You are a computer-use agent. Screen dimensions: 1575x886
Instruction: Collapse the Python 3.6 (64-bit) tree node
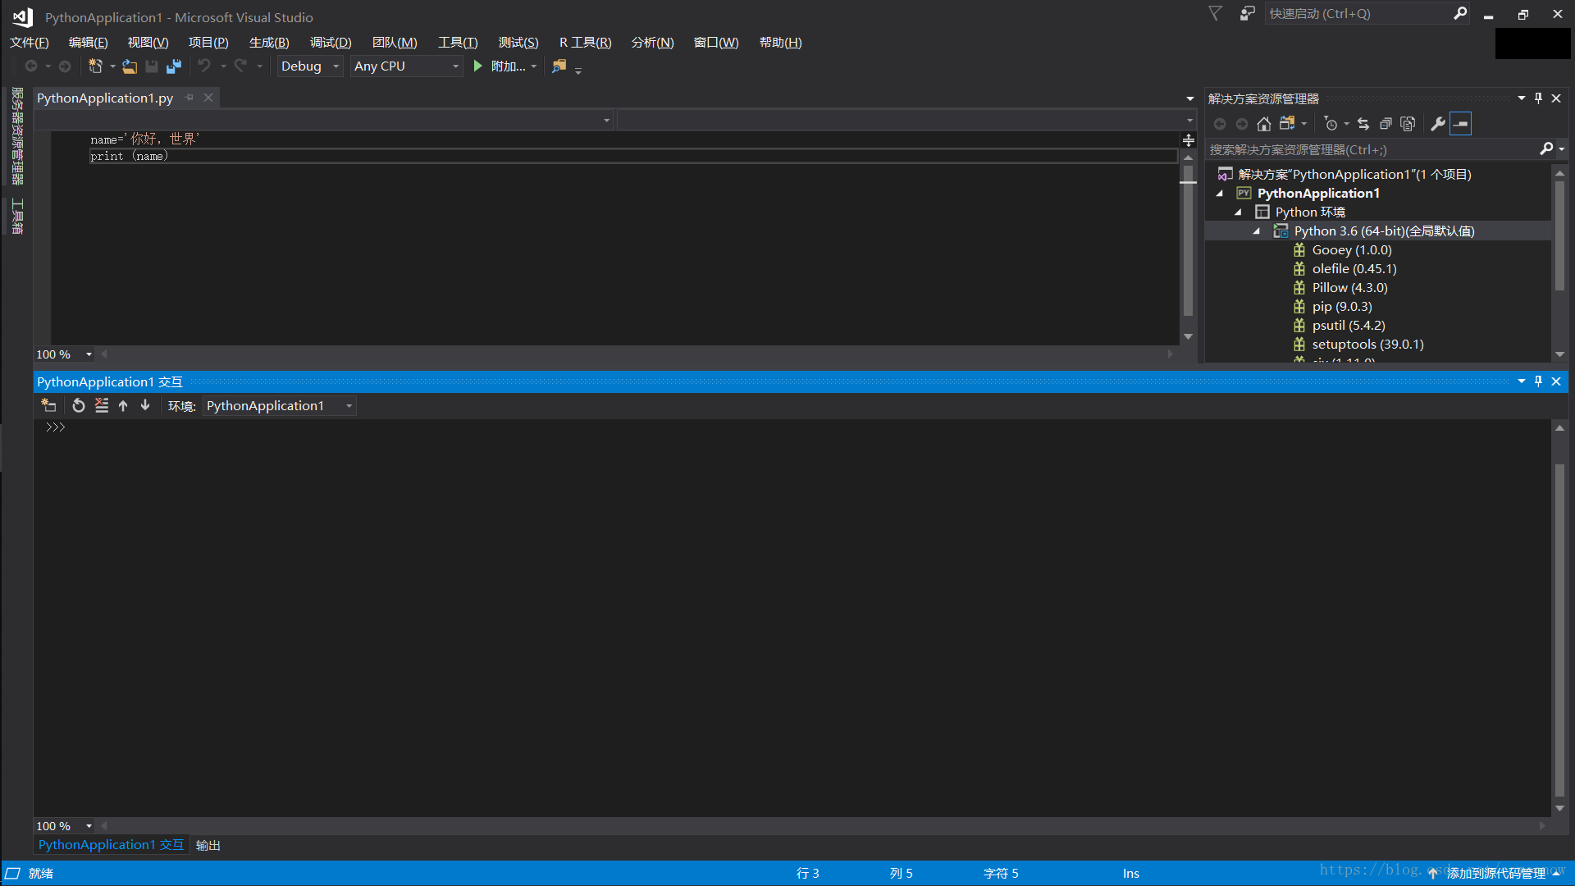click(x=1257, y=231)
